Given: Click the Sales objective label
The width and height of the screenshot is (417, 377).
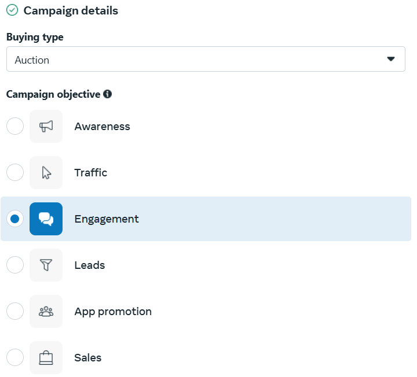Looking at the screenshot, I should [88, 357].
